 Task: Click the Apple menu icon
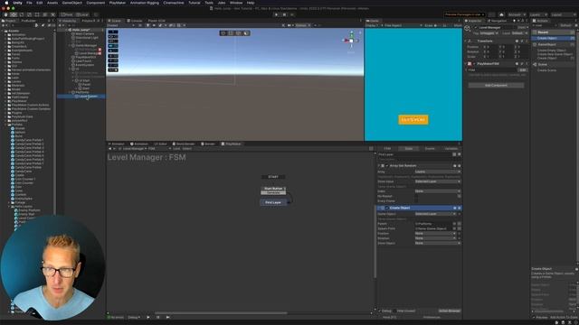(6, 3)
